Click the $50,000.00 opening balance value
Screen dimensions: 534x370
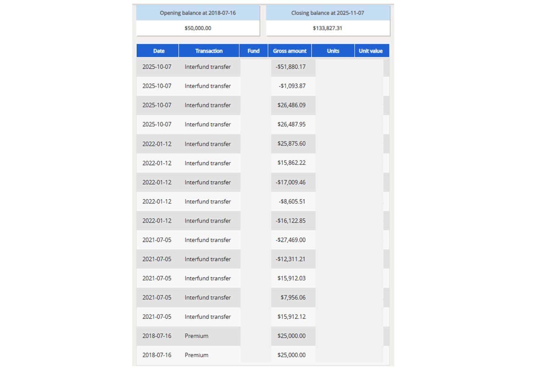(x=198, y=28)
